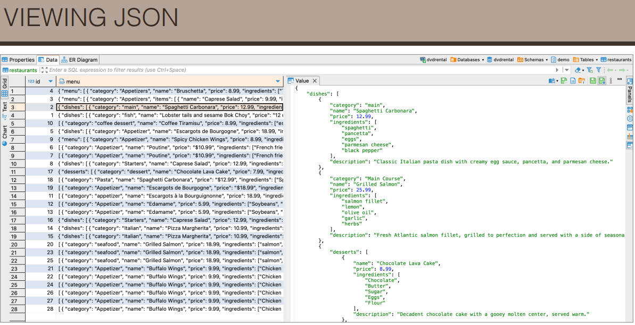The image size is (635, 325).
Task: Open the Data tab
Action: coord(48,60)
